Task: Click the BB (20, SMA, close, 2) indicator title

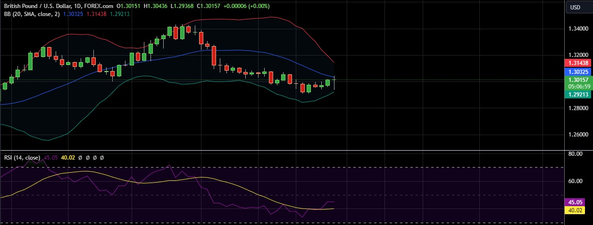Action: click(33, 14)
